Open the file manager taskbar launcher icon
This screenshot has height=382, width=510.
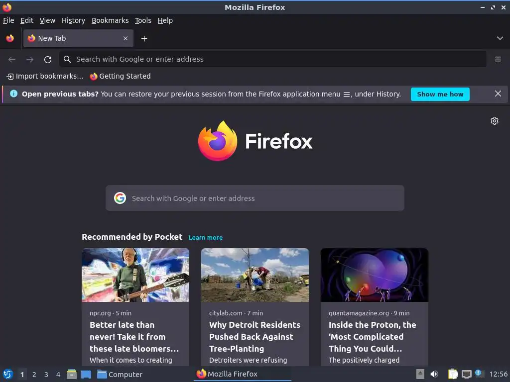72,374
